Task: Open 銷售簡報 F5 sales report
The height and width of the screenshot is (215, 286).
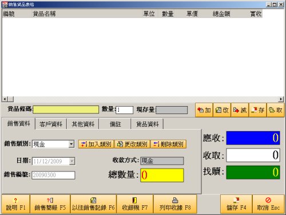Action: tap(50, 204)
